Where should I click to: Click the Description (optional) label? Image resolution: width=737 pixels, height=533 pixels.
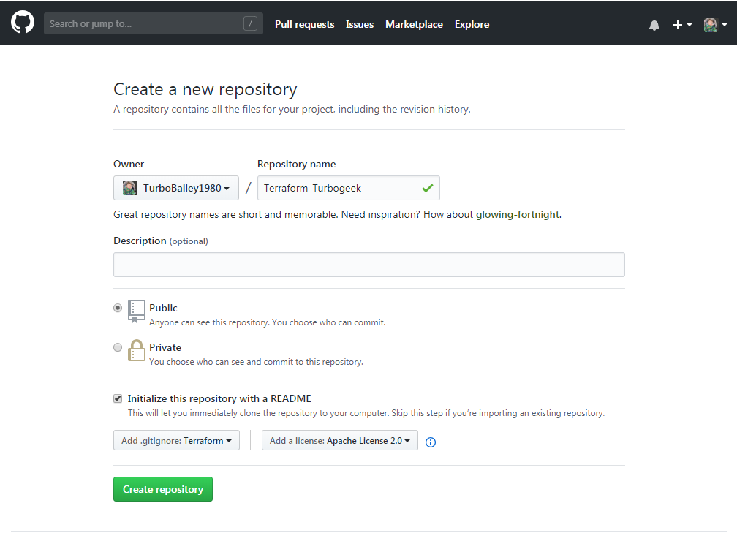click(x=161, y=241)
